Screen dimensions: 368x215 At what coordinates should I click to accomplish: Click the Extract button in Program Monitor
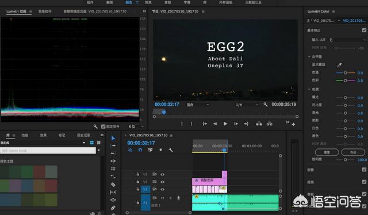(x=270, y=124)
